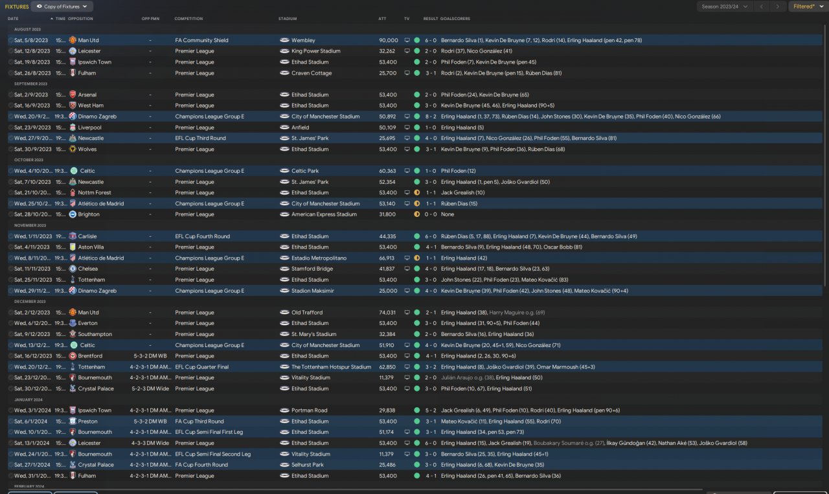Viewport: 829px width, 494px height.
Task: Open the FA Community Shield competition link
Action: (x=201, y=40)
